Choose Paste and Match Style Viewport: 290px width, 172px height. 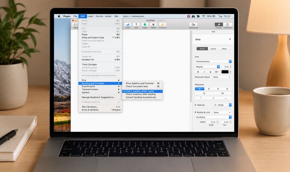coord(100,37)
